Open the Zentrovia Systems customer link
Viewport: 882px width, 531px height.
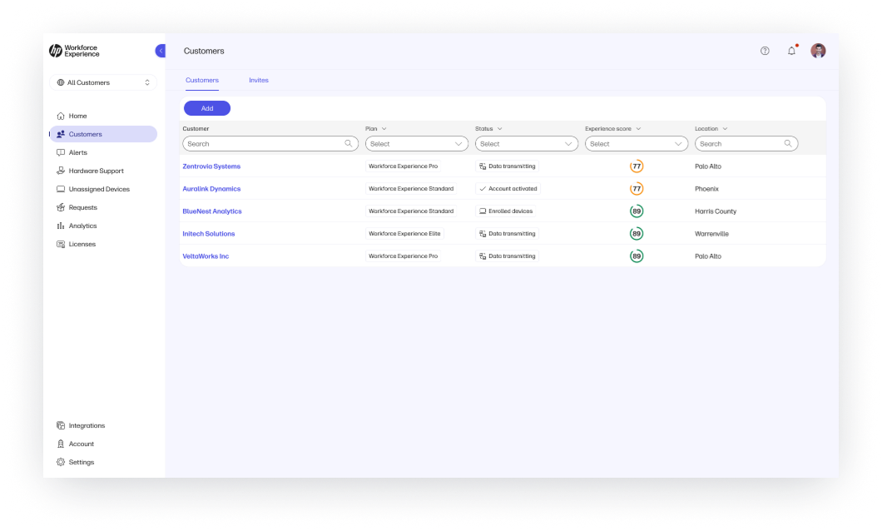[x=211, y=166]
